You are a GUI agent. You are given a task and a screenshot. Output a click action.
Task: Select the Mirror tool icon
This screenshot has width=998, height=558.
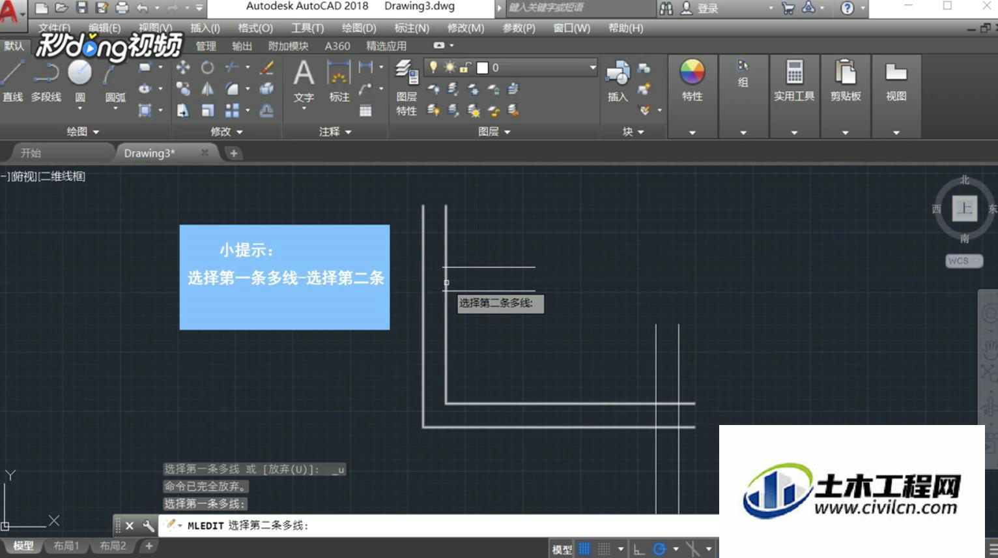click(207, 89)
